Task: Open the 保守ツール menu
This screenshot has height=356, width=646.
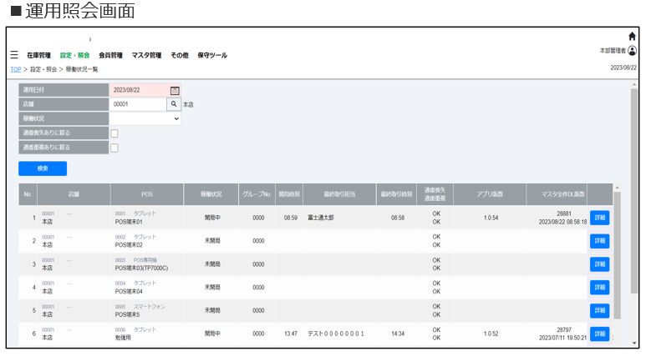Action: (212, 56)
